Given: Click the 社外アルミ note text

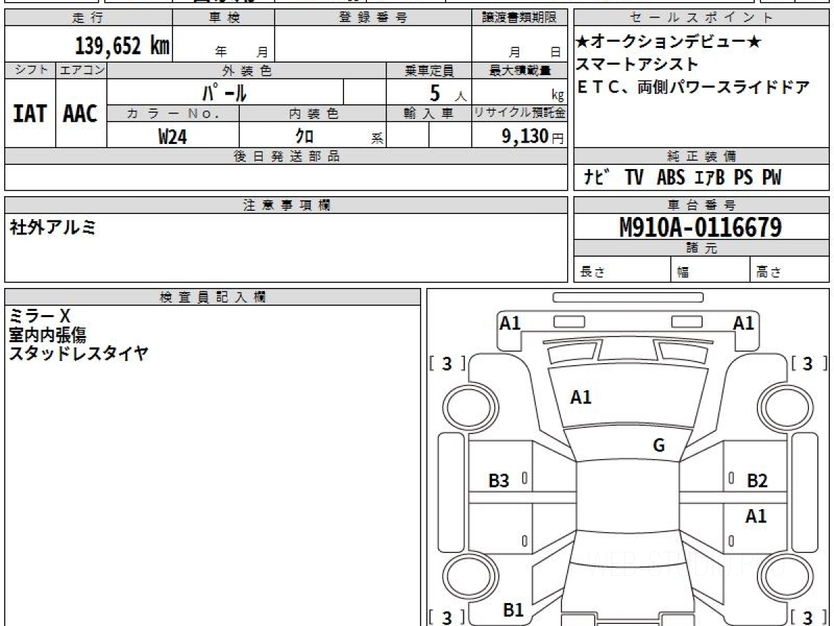Looking at the screenshot, I should [53, 227].
